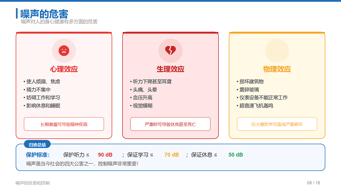Click the green 50 dB value
Image resolution: width=341 pixels, height=192 pixels.
[x=236, y=155]
